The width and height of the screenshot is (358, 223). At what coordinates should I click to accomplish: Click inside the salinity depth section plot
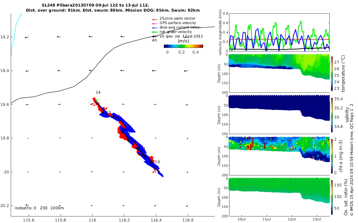(x=279, y=114)
